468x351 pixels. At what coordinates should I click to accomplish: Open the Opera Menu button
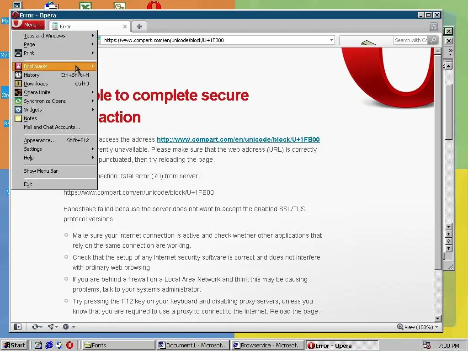tap(28, 25)
